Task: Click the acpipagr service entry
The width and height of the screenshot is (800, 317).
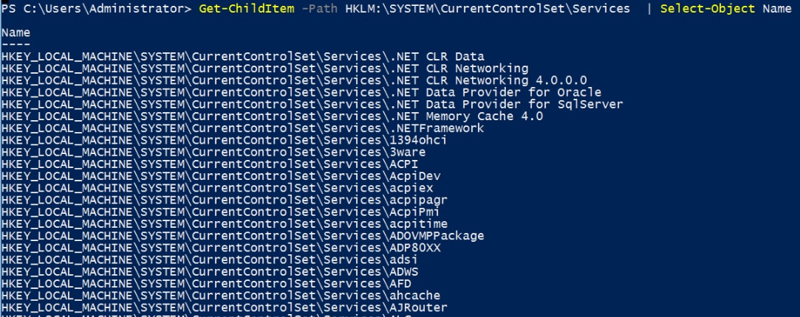Action: [225, 200]
